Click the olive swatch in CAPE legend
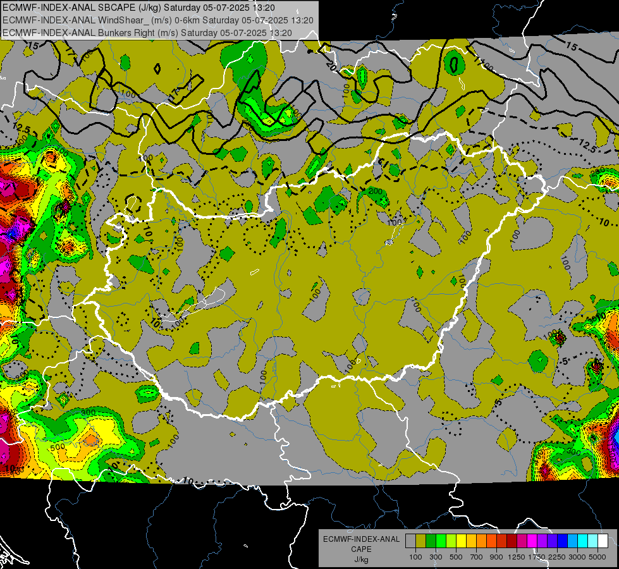The image size is (619, 569). [x=421, y=541]
